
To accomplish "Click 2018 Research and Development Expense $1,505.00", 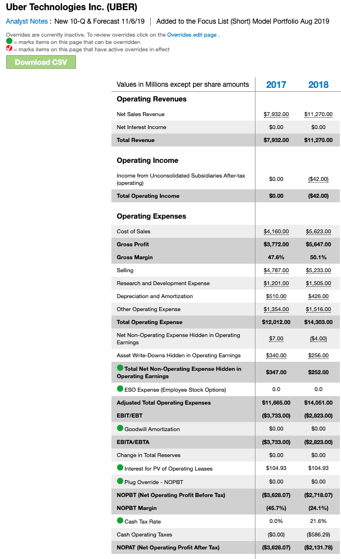I will click(318, 283).
